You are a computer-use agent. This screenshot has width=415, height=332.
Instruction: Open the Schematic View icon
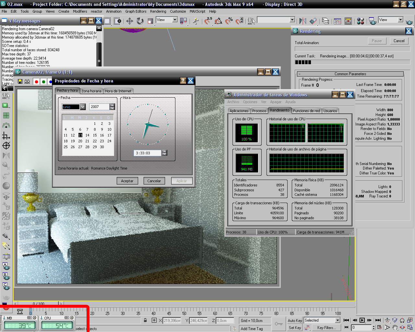348,21
